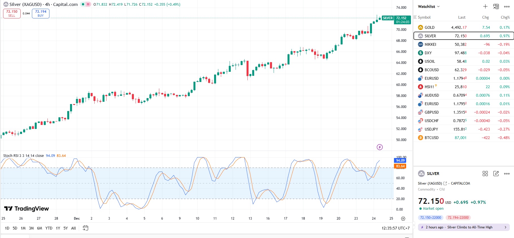Click the three-dot menu in SILVER details
The width and height of the screenshot is (514, 238).
click(507, 174)
